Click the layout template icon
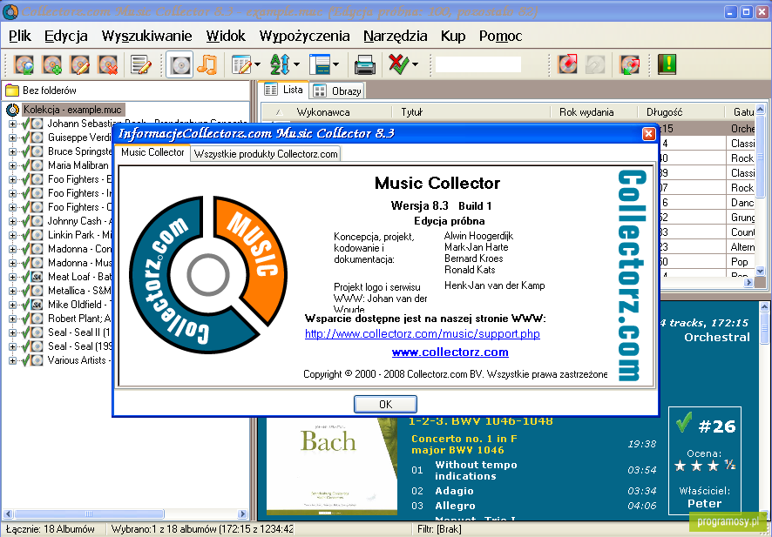 [320, 64]
